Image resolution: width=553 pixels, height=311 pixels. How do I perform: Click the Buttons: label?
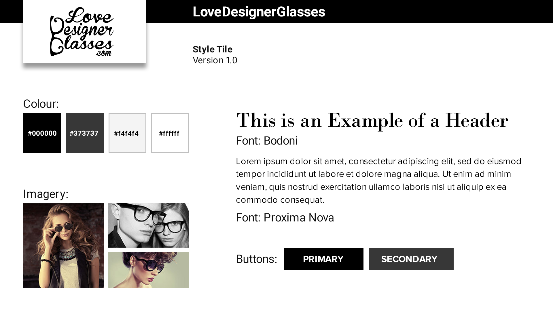pos(256,259)
